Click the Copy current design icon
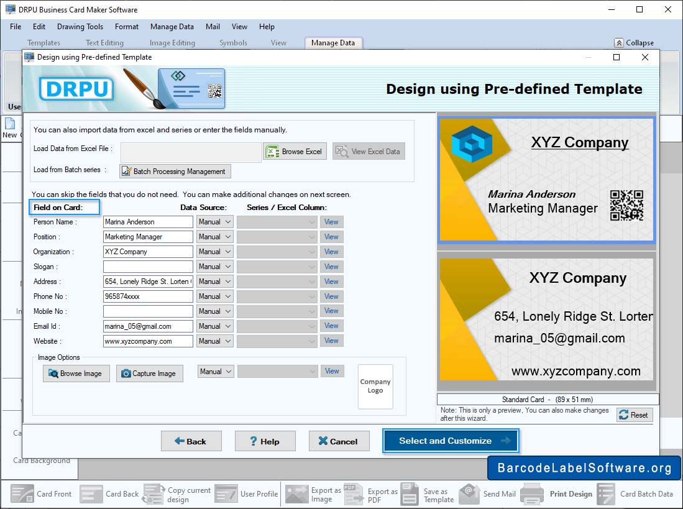The width and height of the screenshot is (683, 509). [154, 493]
